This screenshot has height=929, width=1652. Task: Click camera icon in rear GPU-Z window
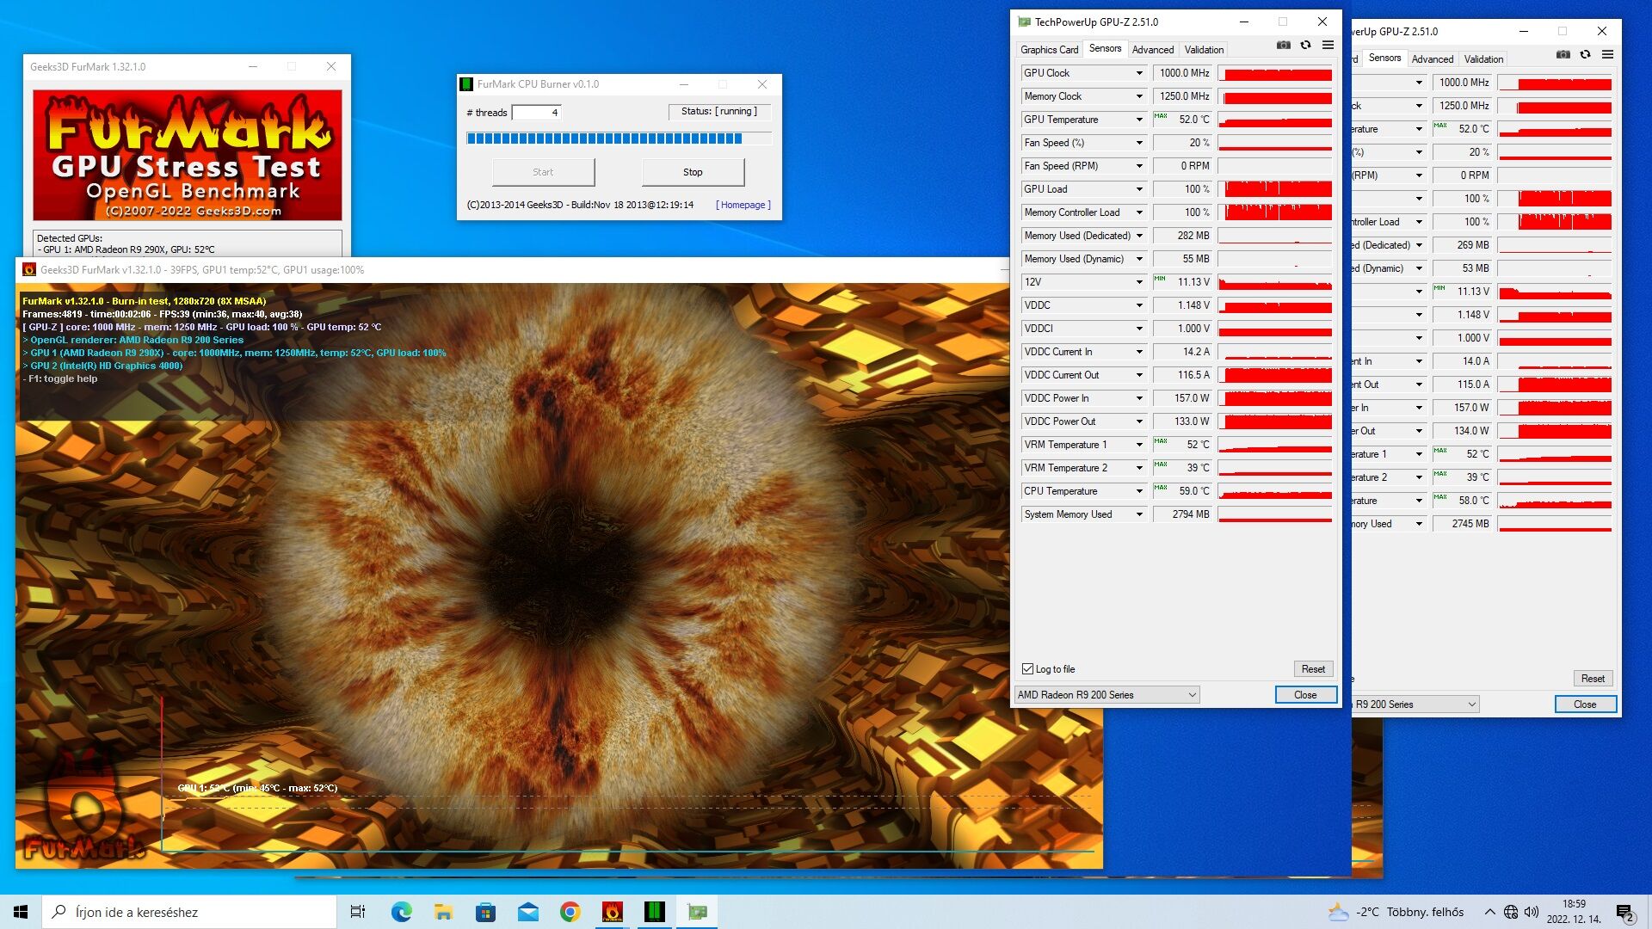click(x=1563, y=55)
